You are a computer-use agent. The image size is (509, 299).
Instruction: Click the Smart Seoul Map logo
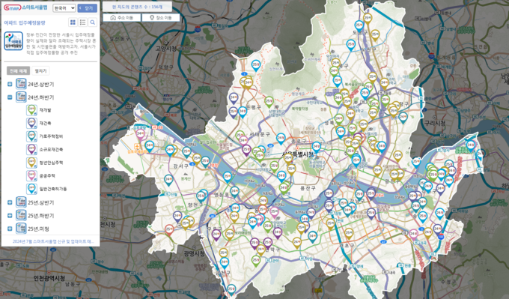(x=25, y=7)
